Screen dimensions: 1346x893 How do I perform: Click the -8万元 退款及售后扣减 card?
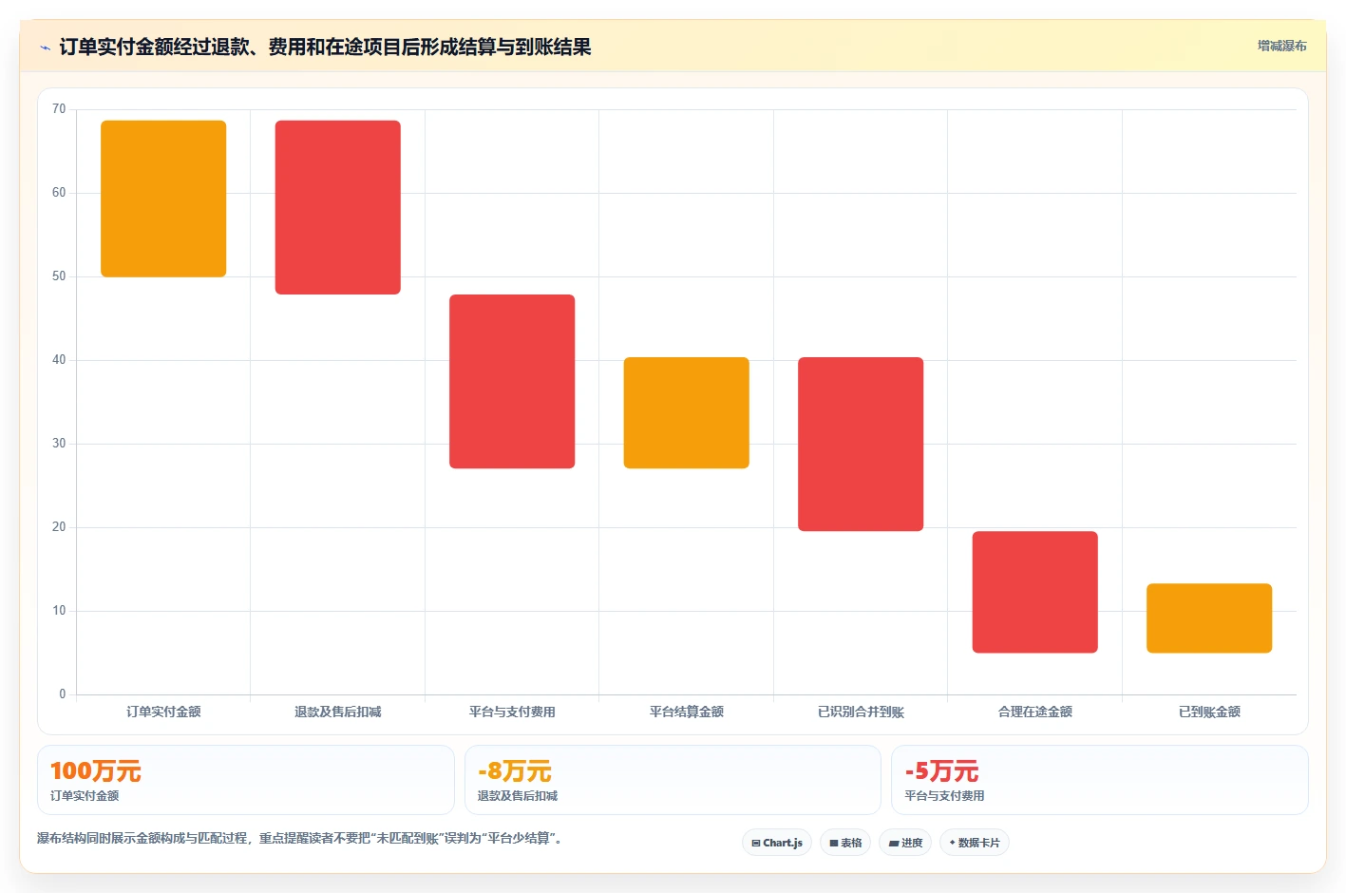[673, 780]
